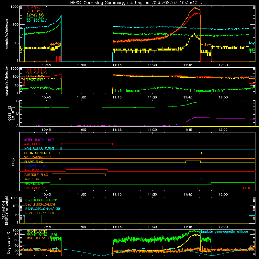Viewport: 259px width, 259px height.
Task: Select the GAP_FLAG label
Action: (32, 144)
